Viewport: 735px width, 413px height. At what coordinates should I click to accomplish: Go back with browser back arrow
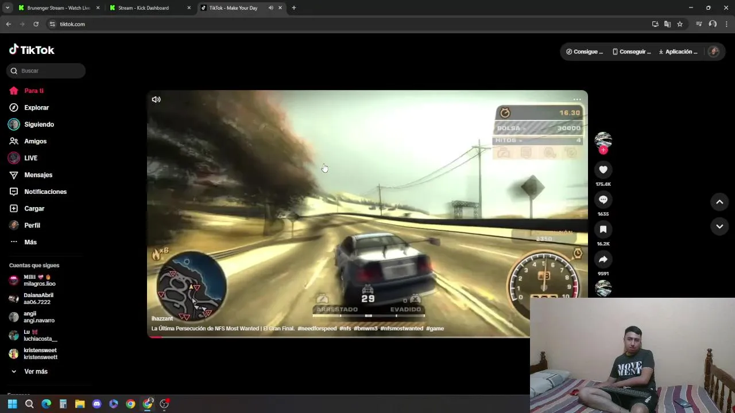(8, 24)
